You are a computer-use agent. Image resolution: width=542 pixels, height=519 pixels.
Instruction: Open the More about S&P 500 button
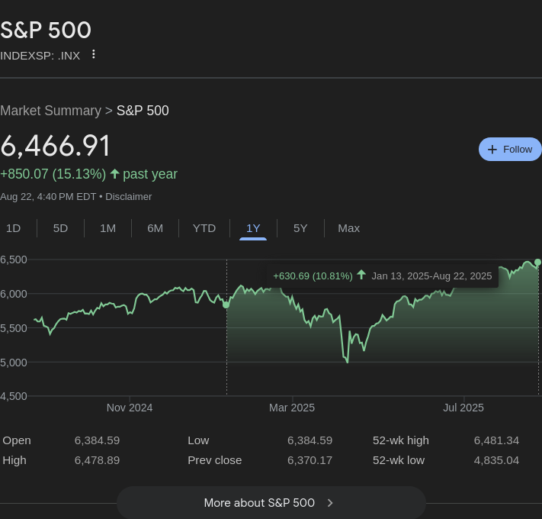(271, 503)
